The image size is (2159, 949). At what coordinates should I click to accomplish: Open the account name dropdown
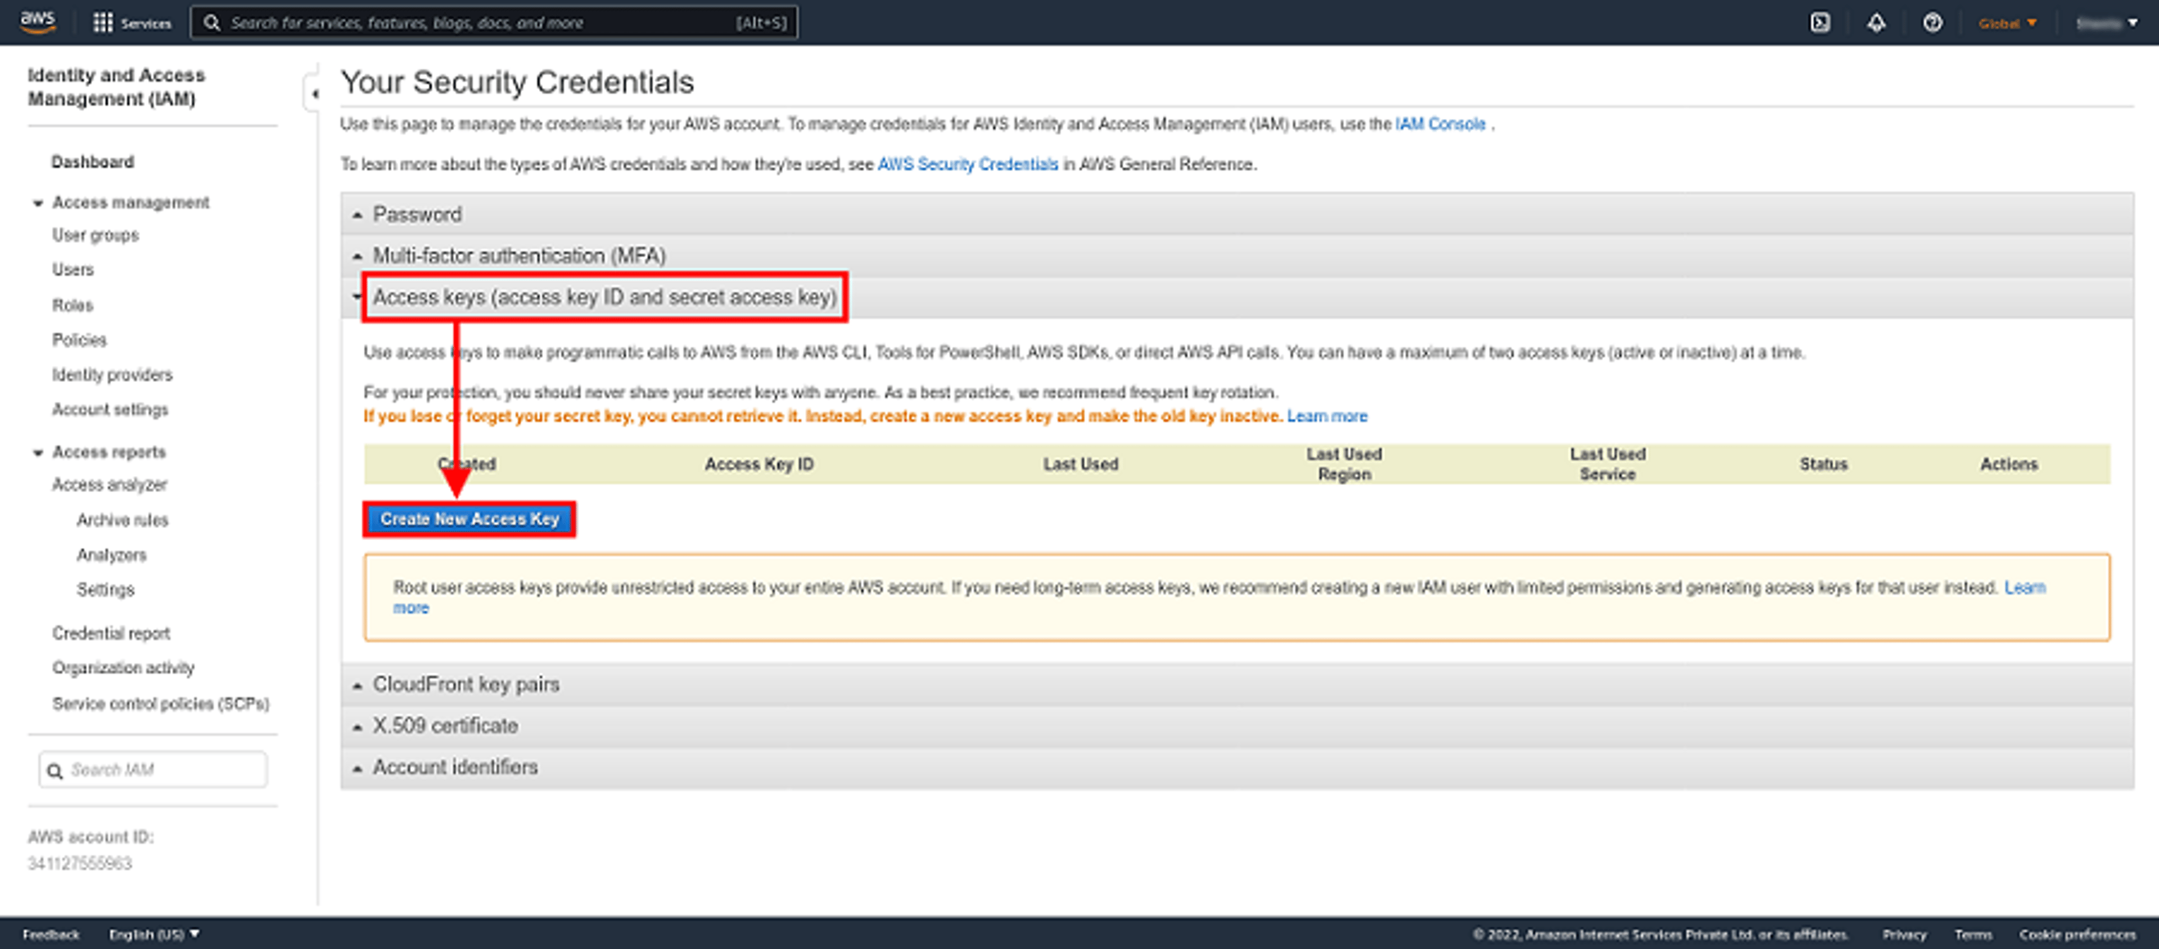pos(2107,24)
